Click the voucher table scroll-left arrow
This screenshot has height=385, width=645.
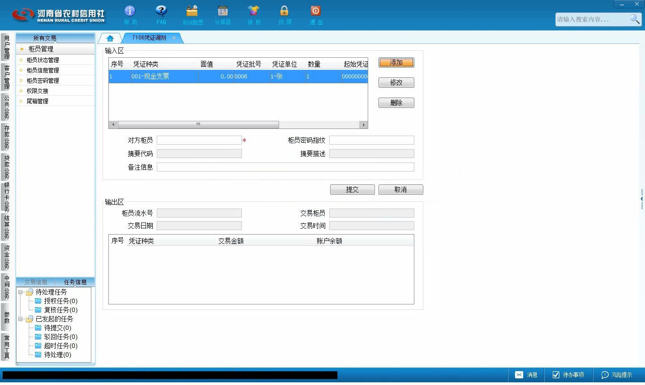coord(113,124)
